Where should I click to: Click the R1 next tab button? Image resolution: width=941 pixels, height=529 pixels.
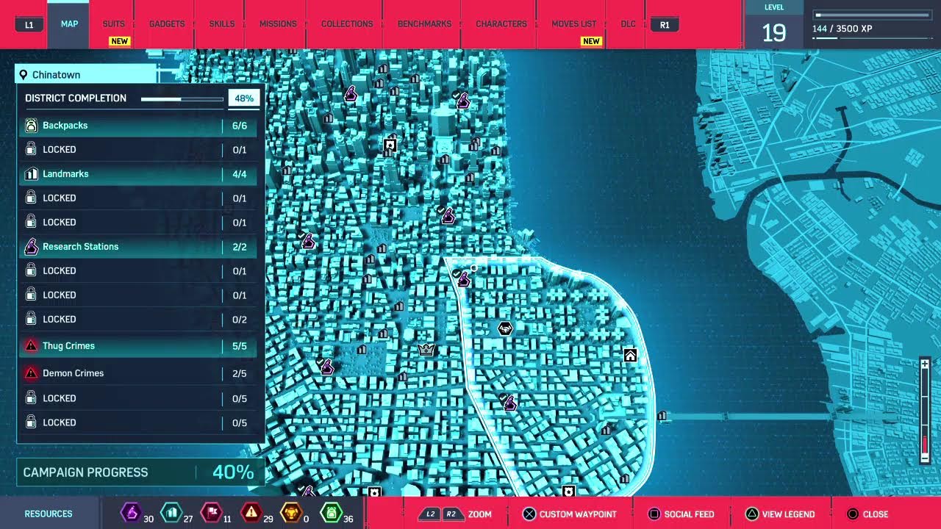[x=665, y=25]
